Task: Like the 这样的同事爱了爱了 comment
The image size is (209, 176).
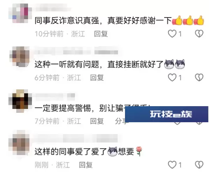Action: (172, 165)
